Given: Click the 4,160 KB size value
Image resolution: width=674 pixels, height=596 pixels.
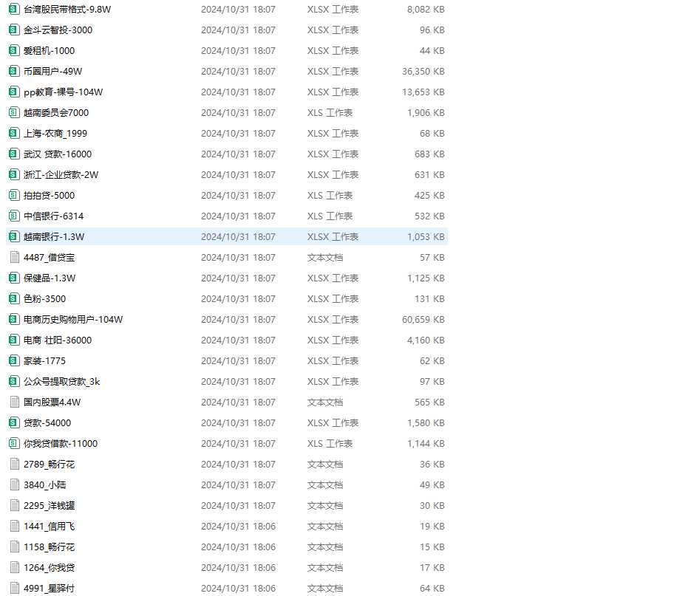Looking at the screenshot, I should coord(426,340).
